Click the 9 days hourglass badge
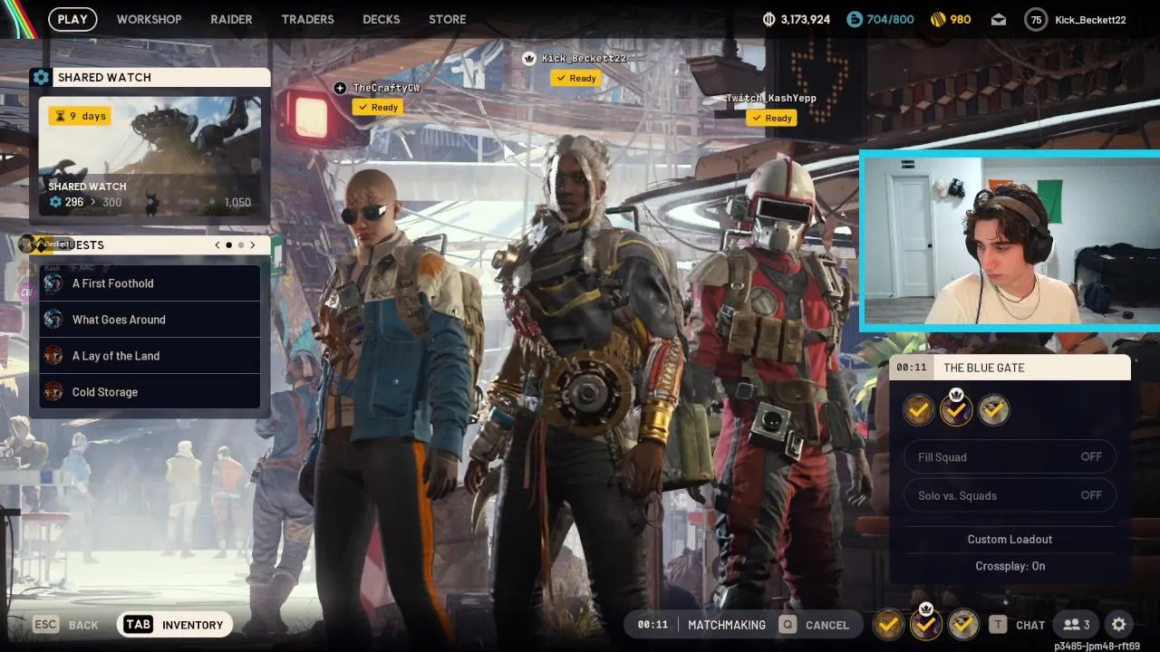The image size is (1160, 652). point(80,116)
